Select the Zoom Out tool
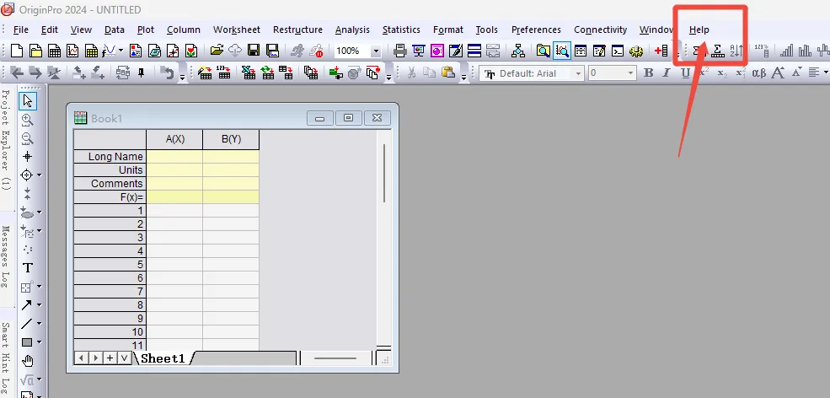The image size is (830, 398). [x=28, y=138]
